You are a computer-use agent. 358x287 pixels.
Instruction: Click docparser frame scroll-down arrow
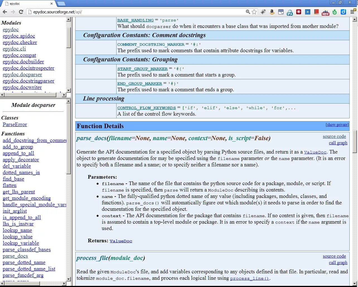tap(69, 279)
